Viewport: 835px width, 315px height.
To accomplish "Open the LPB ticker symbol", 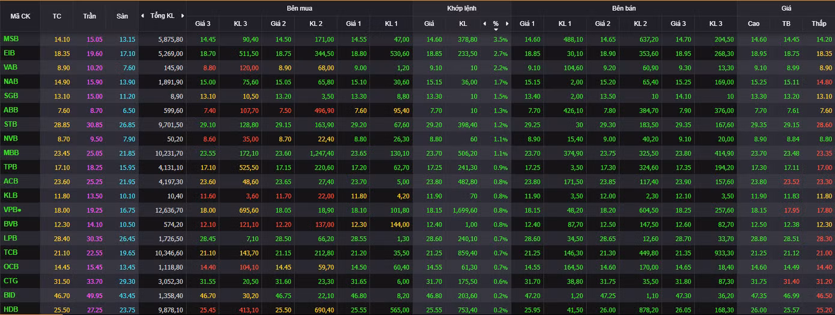I will tap(10, 238).
